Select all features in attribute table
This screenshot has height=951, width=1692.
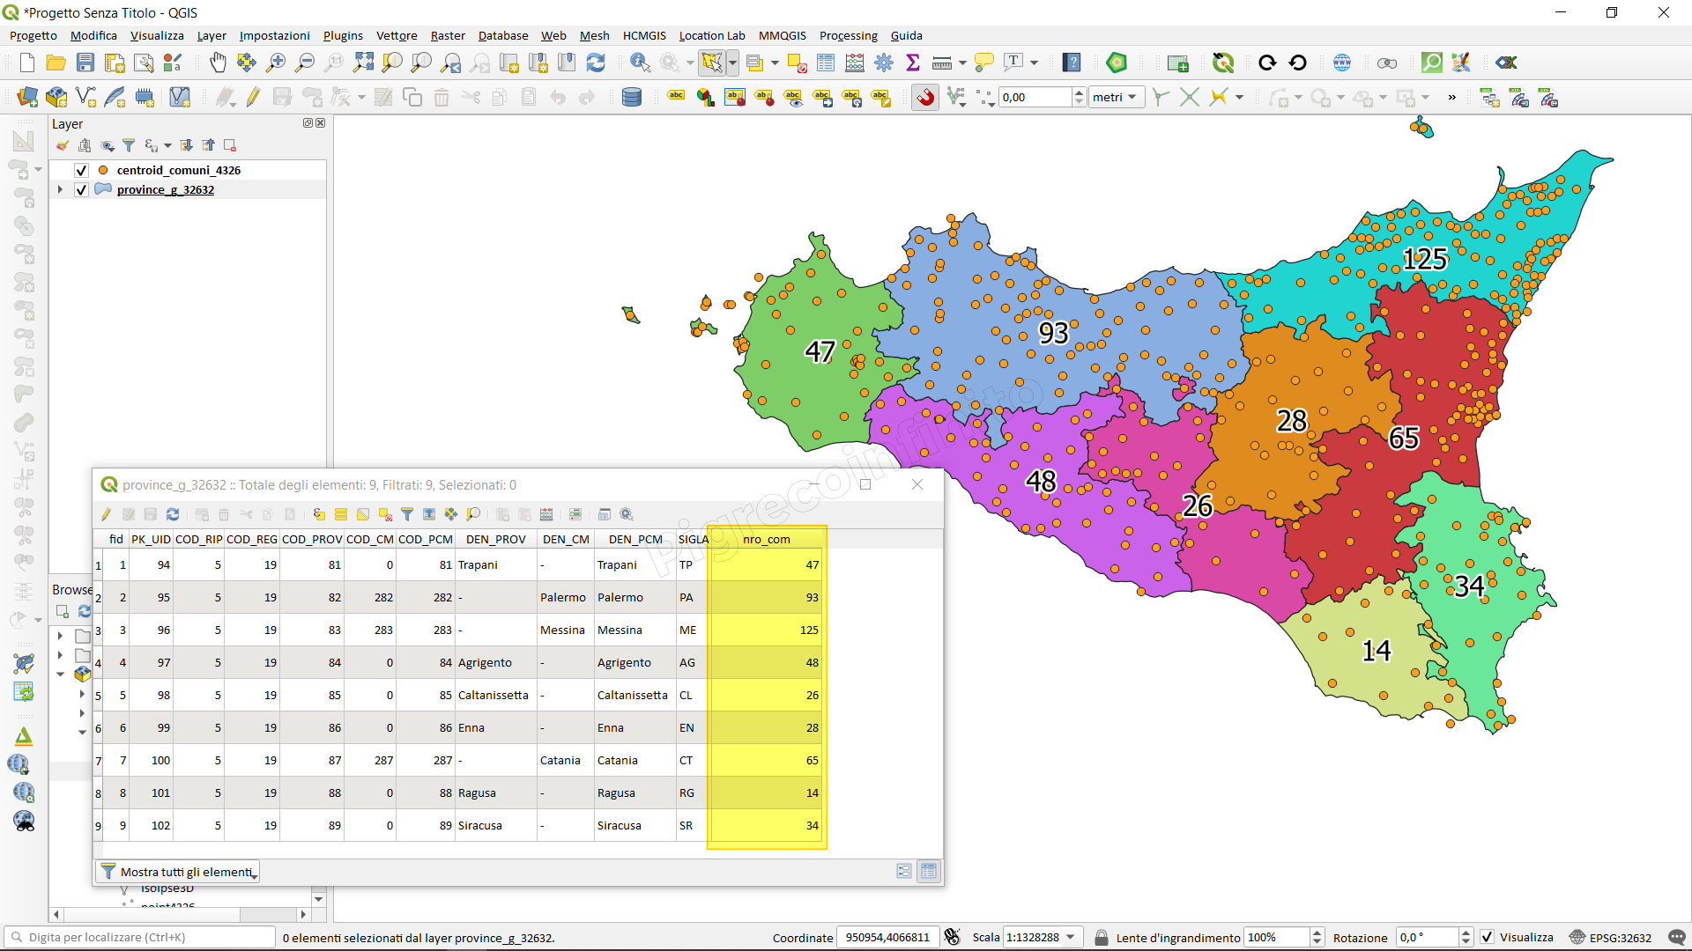[x=341, y=514]
